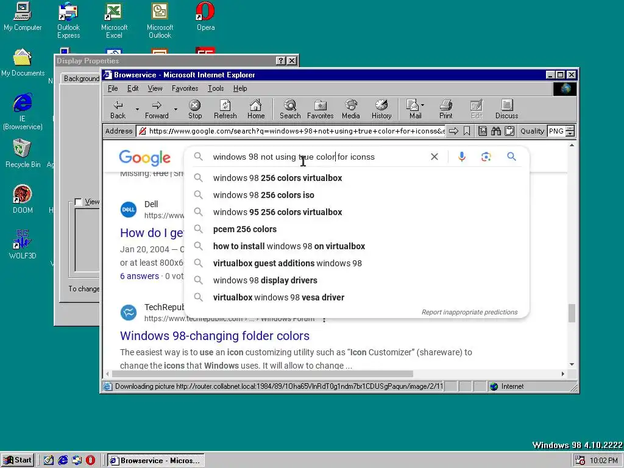Choose suggestion 'virtualbox windows 98 vesa driver'
The image size is (624, 468).
[357, 297]
